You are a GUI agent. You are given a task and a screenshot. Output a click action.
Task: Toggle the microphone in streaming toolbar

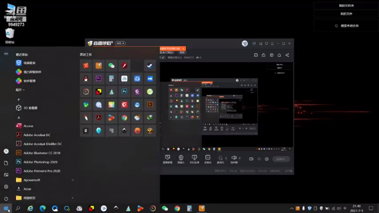pos(220,158)
